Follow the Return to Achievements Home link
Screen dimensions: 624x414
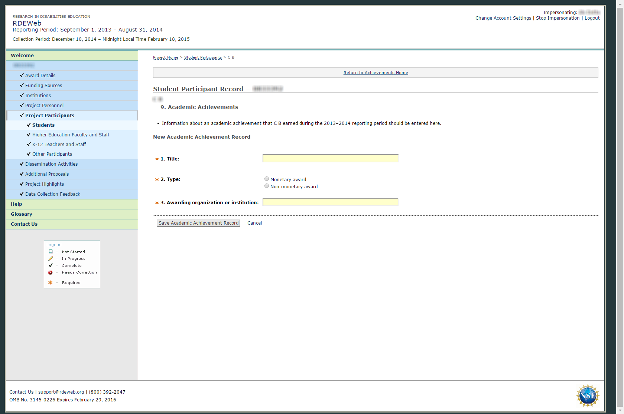pyautogui.click(x=376, y=73)
